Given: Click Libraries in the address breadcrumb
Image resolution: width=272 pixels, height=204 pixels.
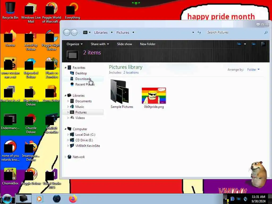Looking at the screenshot, I should [101, 32].
